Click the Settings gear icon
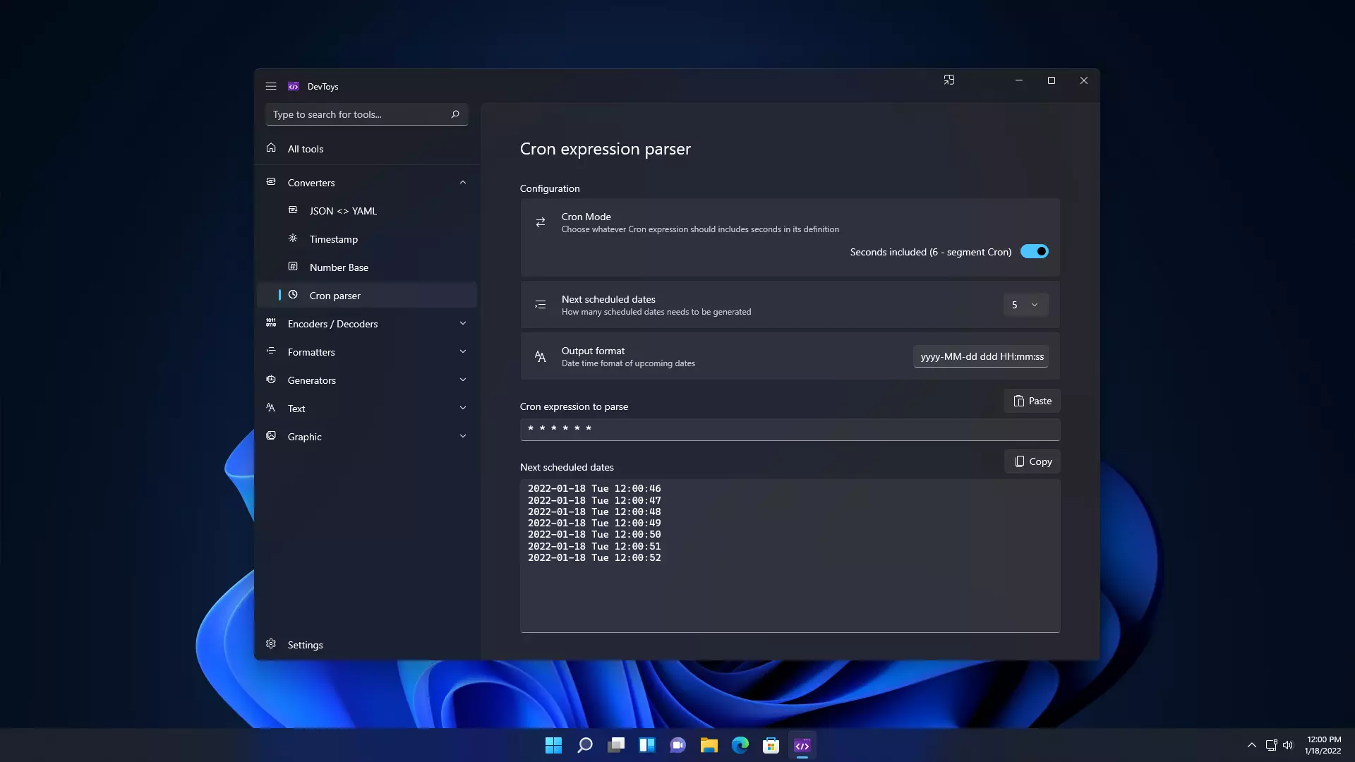This screenshot has width=1355, height=762. (271, 644)
